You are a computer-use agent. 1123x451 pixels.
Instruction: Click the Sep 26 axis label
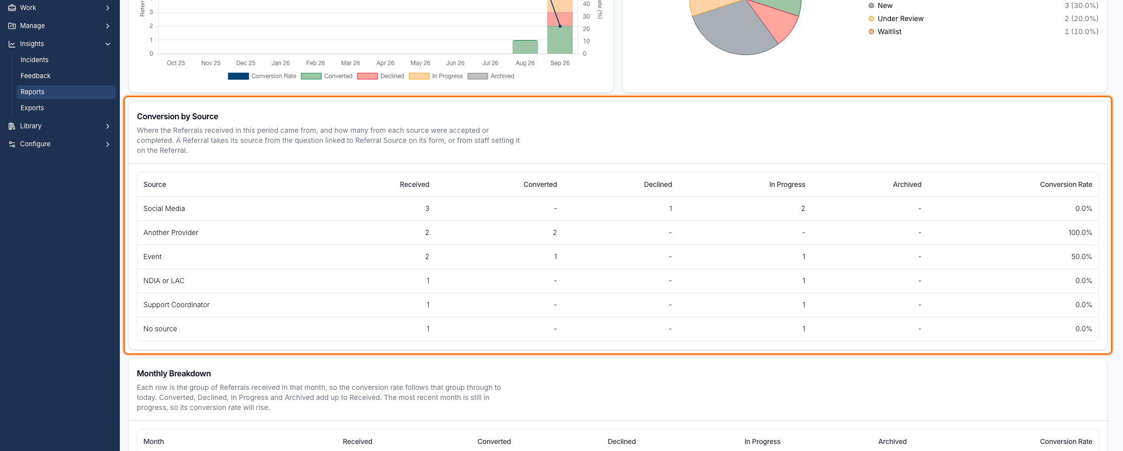point(560,63)
